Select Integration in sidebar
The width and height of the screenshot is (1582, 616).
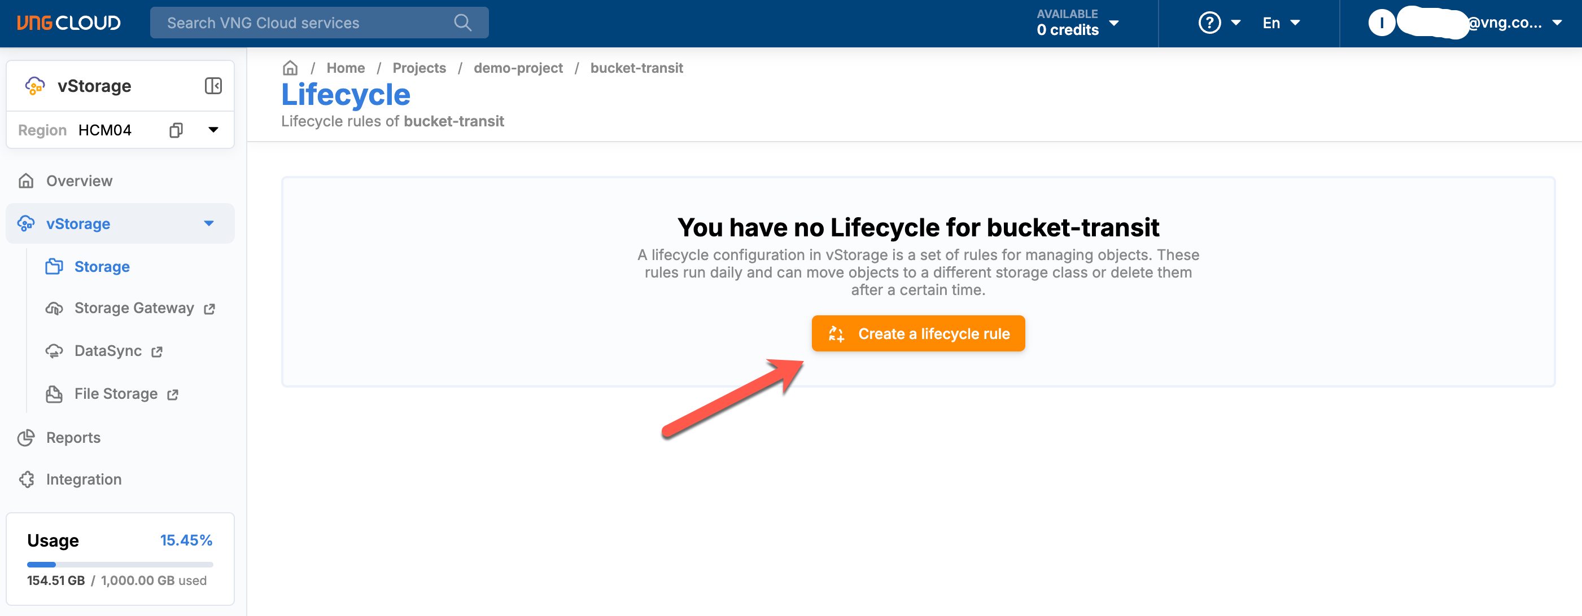84,479
